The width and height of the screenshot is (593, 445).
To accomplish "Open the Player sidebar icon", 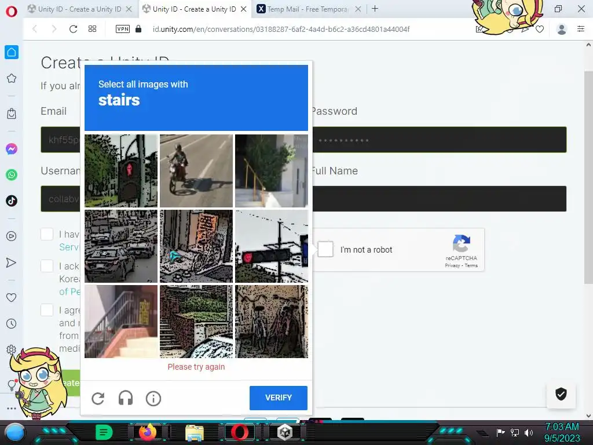I will pyautogui.click(x=12, y=236).
